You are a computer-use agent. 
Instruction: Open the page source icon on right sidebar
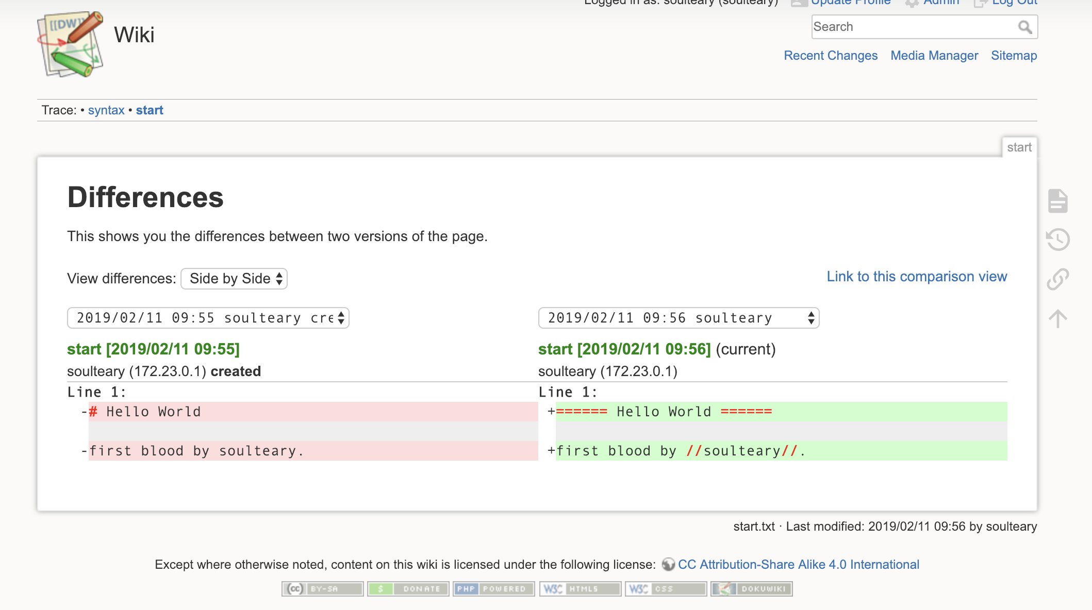[x=1057, y=201]
